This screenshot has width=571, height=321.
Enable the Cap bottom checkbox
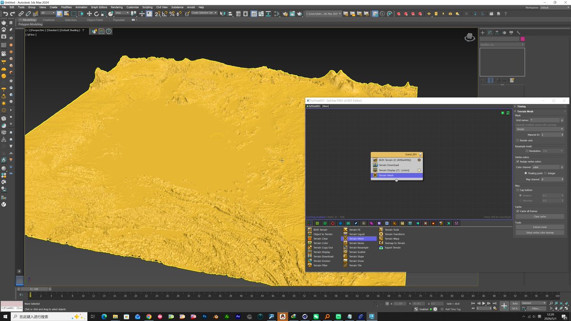pyautogui.click(x=518, y=190)
